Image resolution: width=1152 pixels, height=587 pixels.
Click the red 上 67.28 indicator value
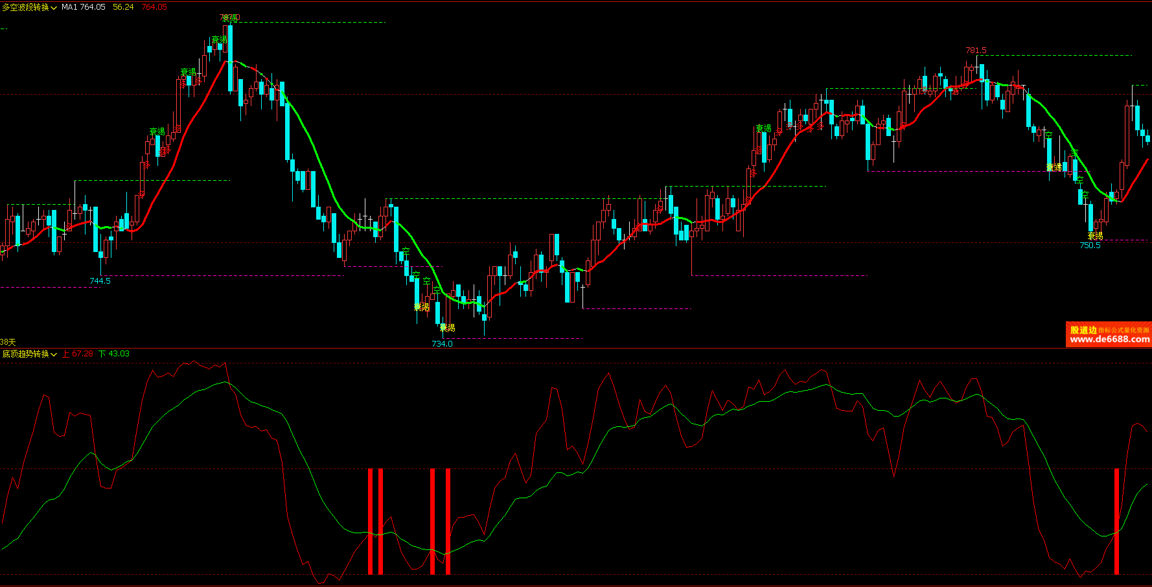(78, 354)
